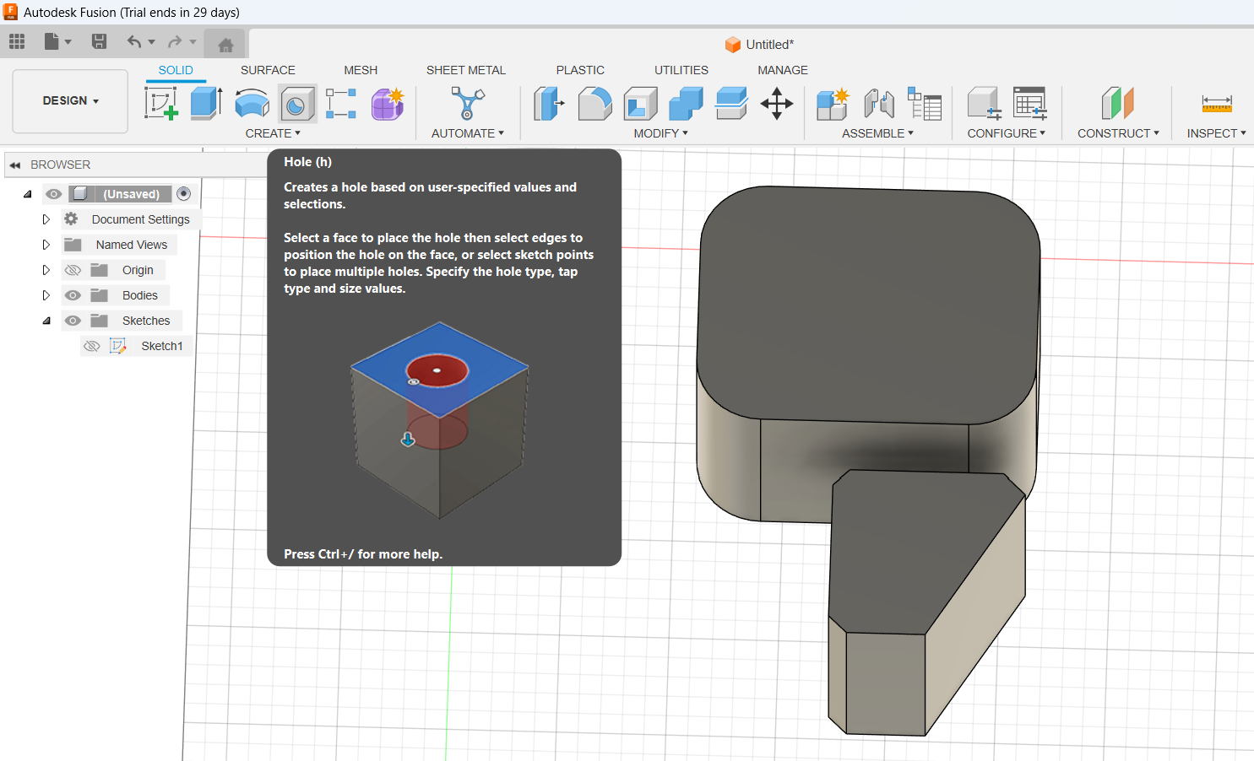1254x761 pixels.
Task: Click the Save disk icon
Action: click(x=99, y=41)
